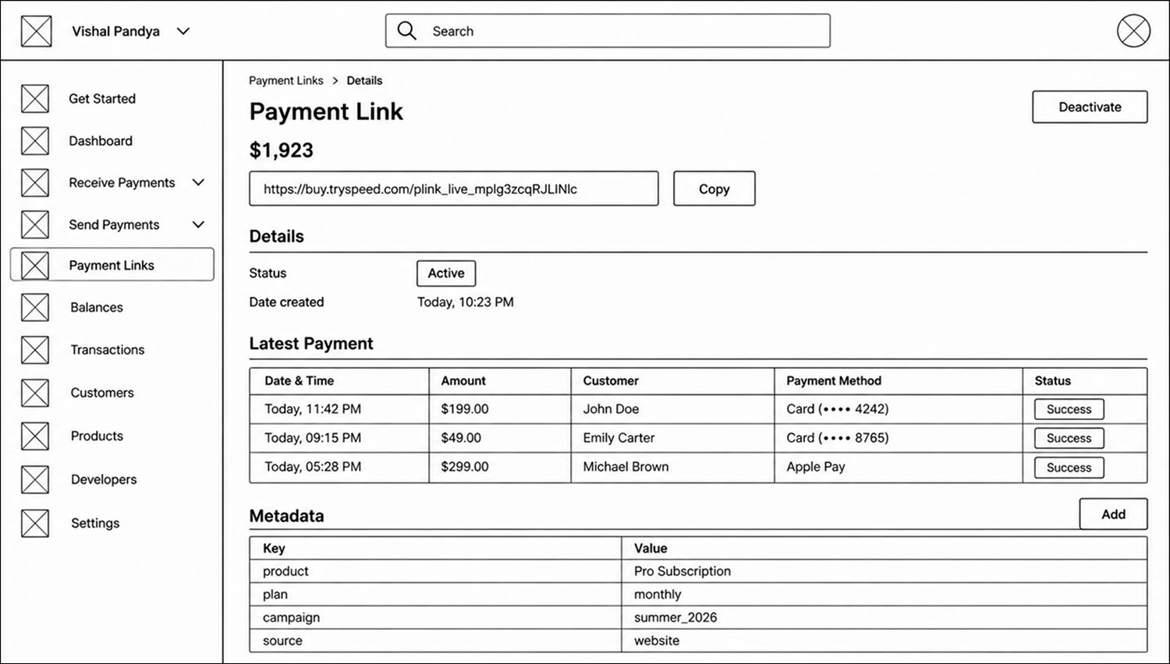Go to the Dashboard menu item
Viewport: 1170px width, 664px height.
coord(101,141)
